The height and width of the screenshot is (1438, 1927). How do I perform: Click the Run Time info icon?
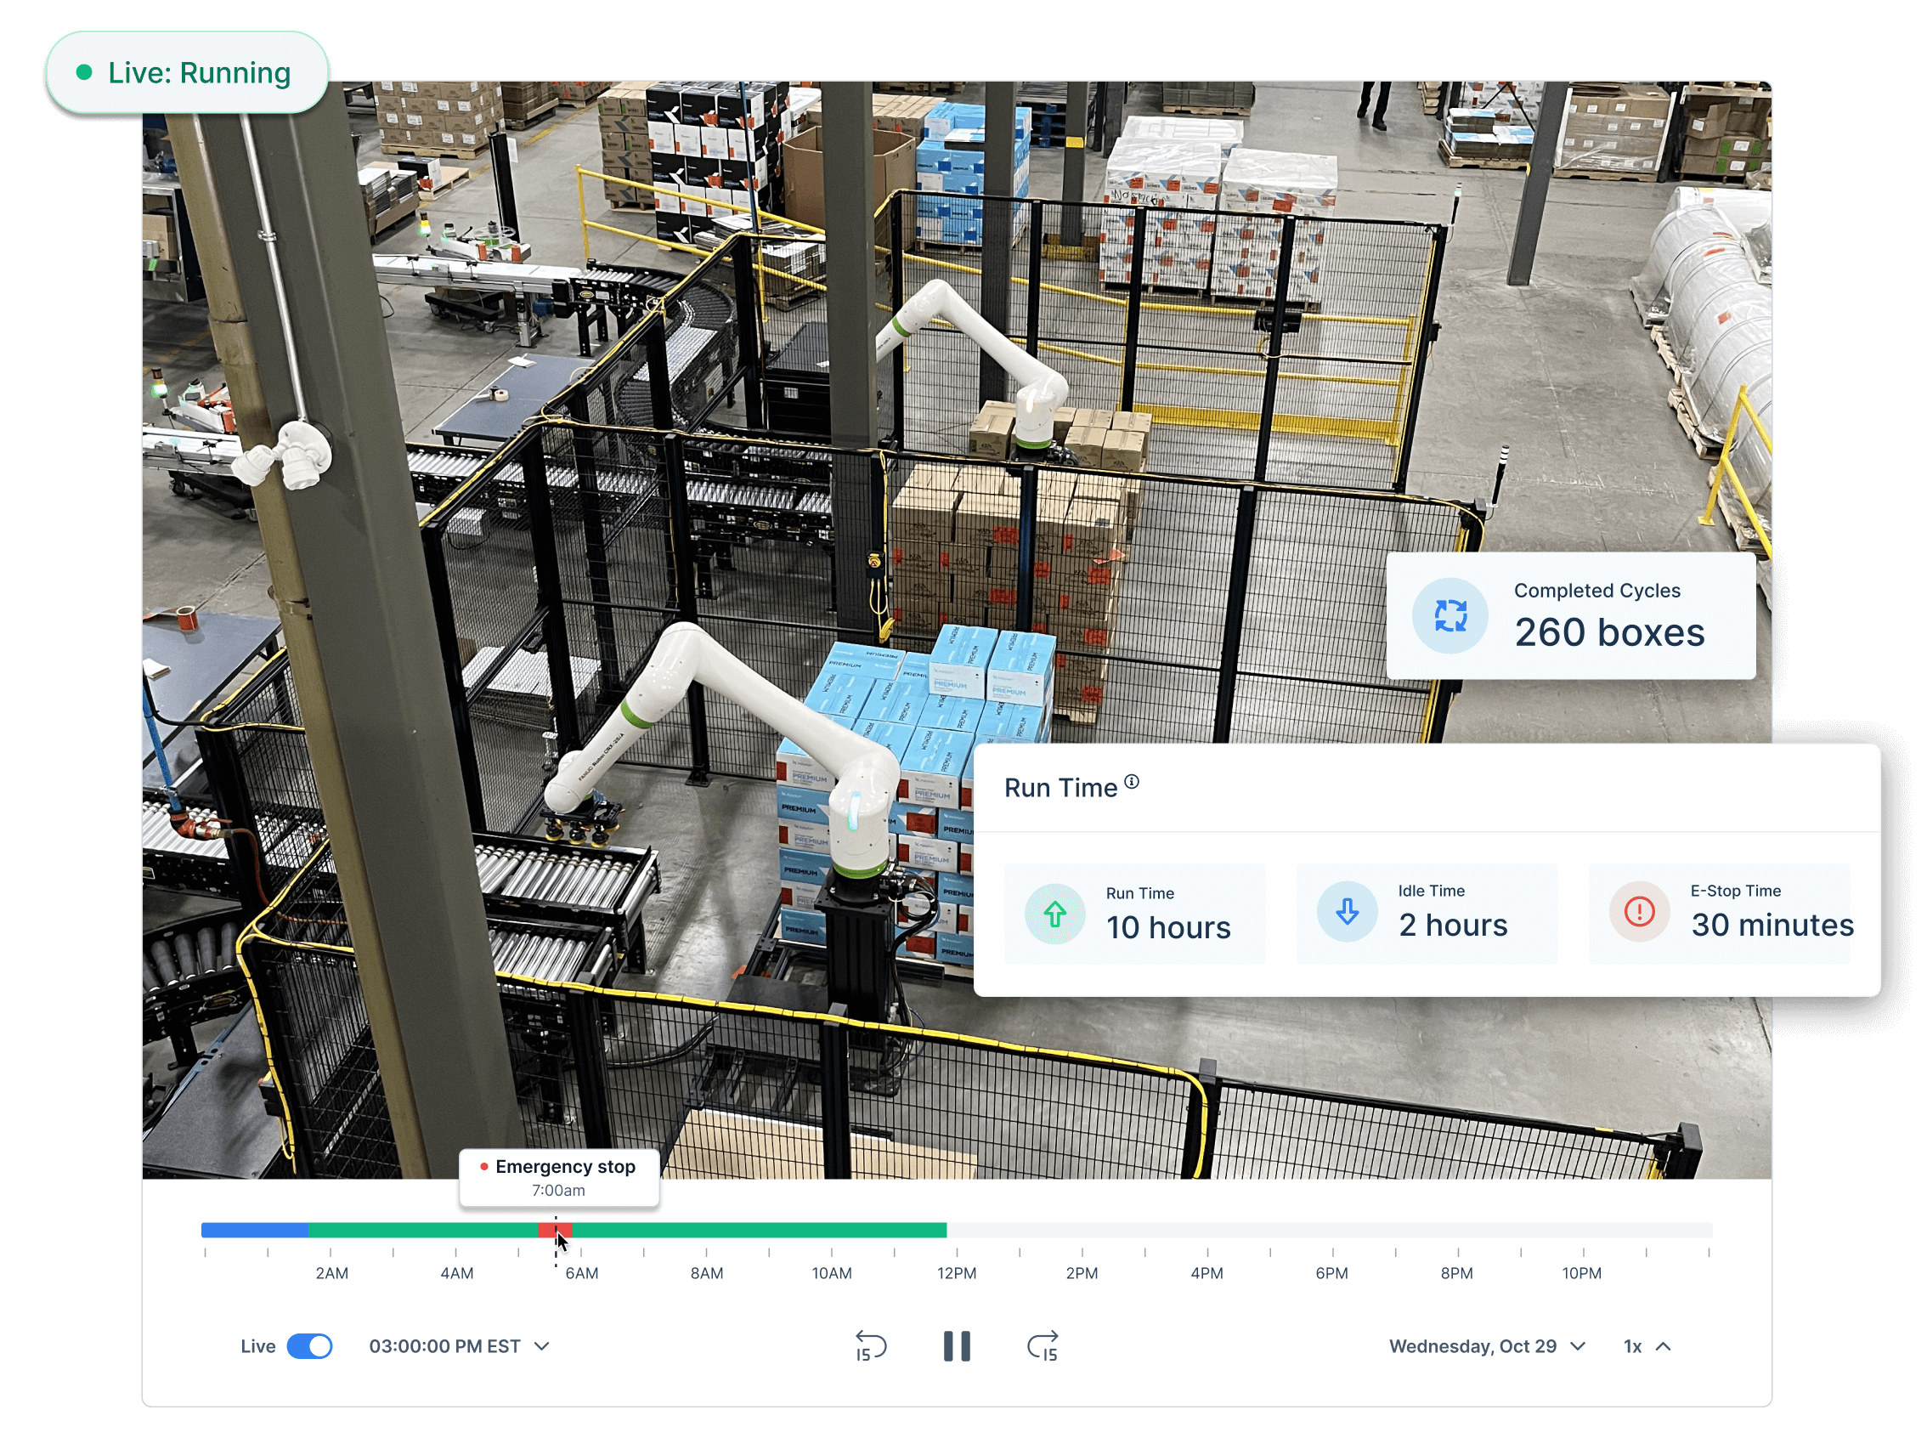[x=1131, y=782]
